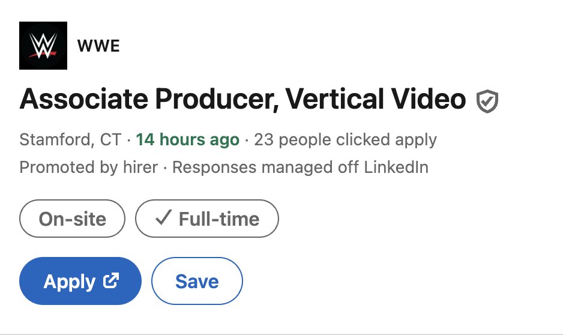This screenshot has width=563, height=335.
Task: Toggle the Full-time job type pill
Action: coord(207,219)
